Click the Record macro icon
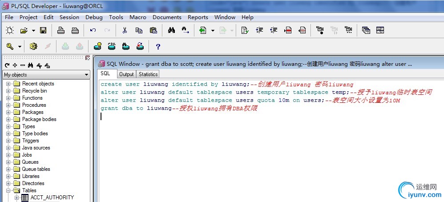Image resolution: width=444 pixels, height=202 pixels. [320, 30]
